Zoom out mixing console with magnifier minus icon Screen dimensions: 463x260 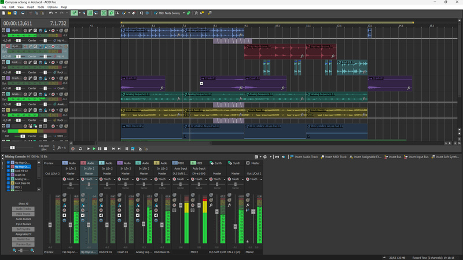coord(14,251)
